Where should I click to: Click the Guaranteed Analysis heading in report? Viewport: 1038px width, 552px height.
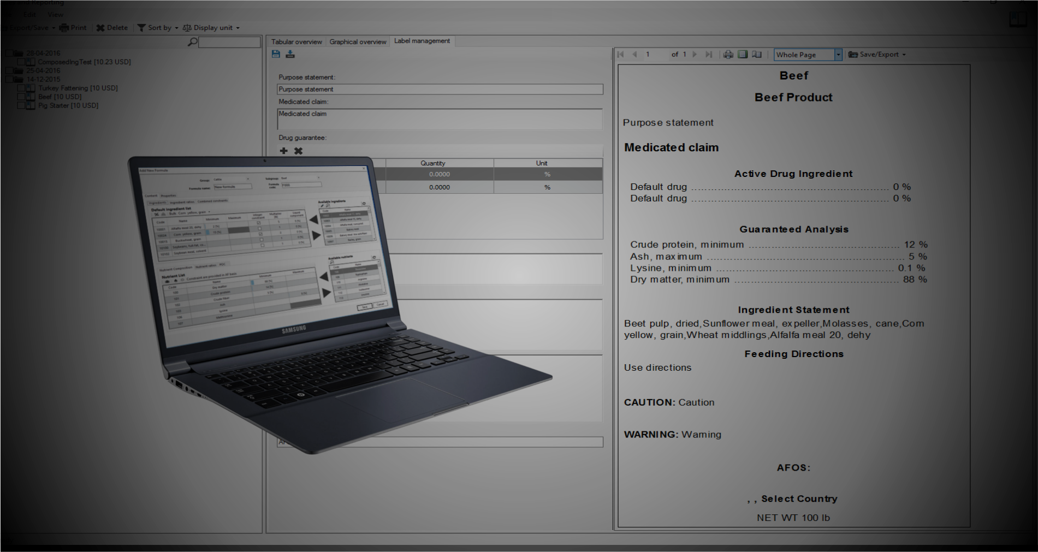pyautogui.click(x=794, y=229)
